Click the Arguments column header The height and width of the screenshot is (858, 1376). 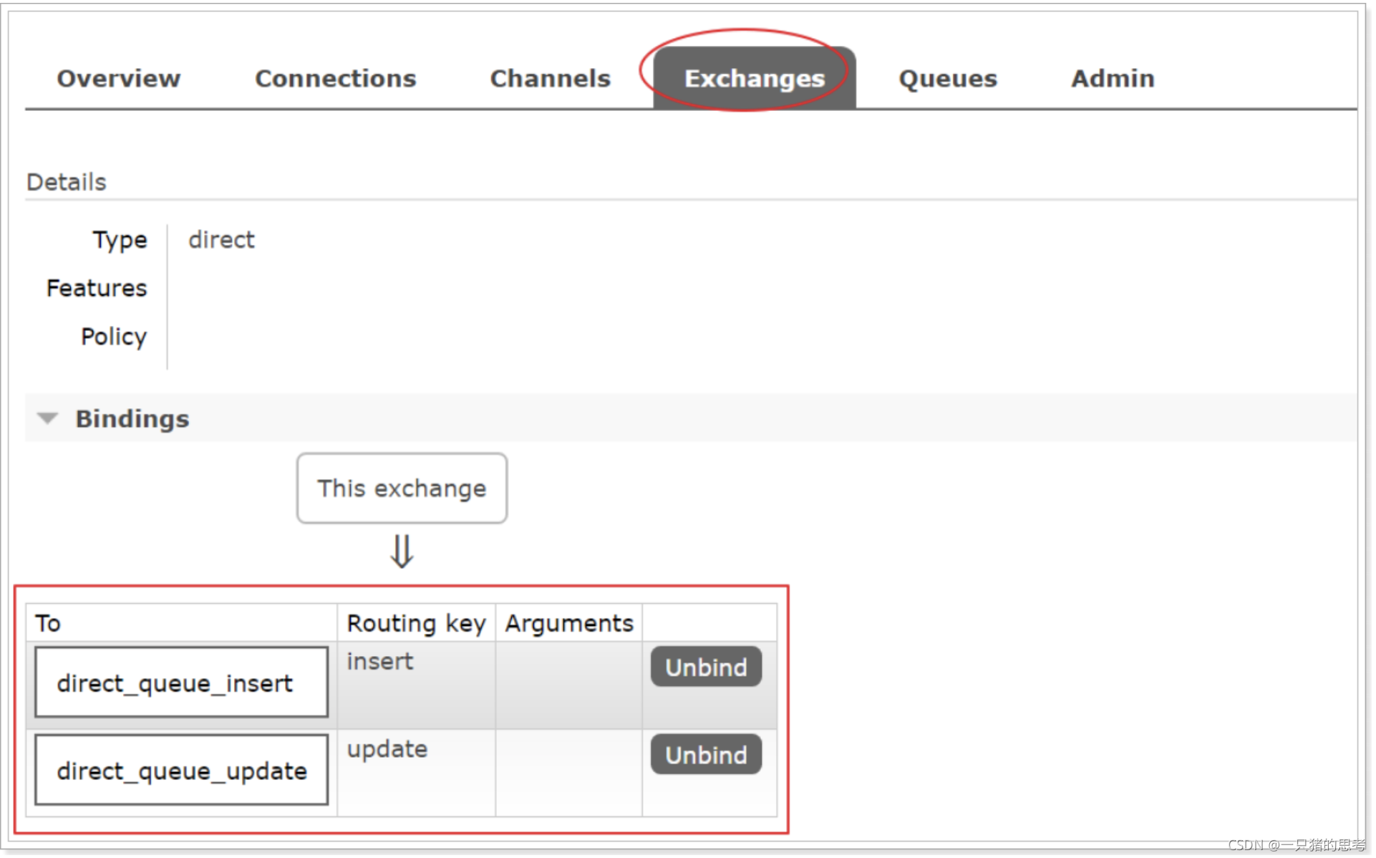click(569, 623)
